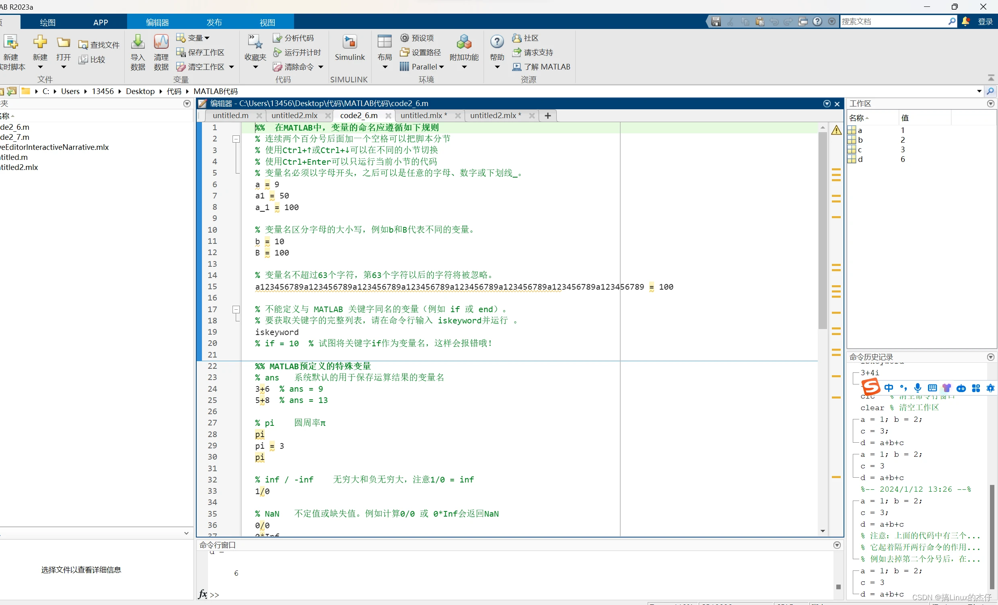
Task: Switch to the Publish (发布) ribbon tab
Action: coord(214,22)
